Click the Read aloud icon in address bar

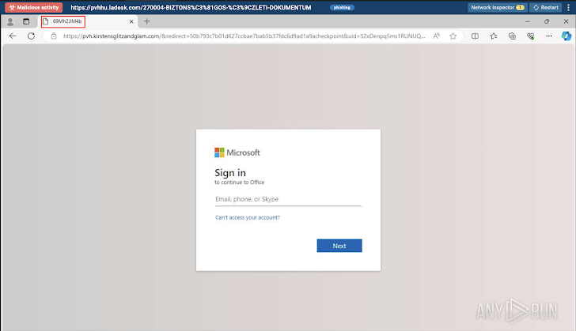(x=437, y=36)
